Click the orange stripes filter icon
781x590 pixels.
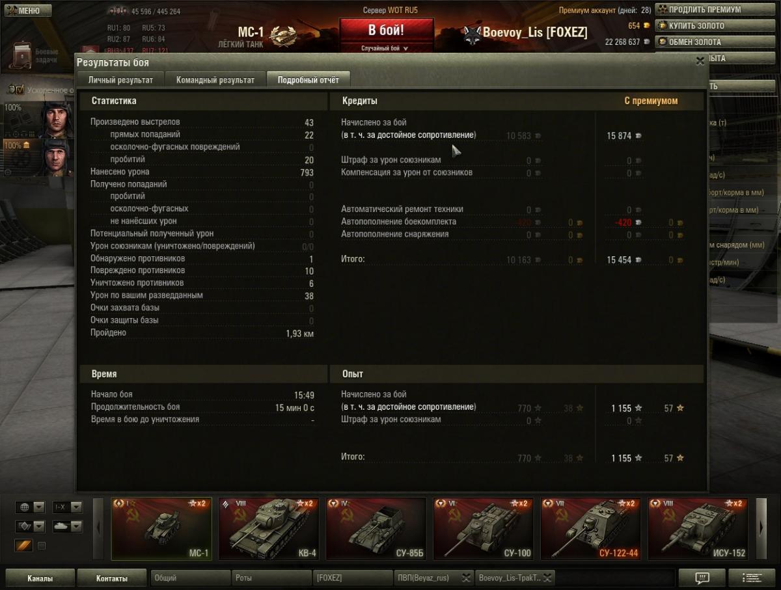click(23, 545)
